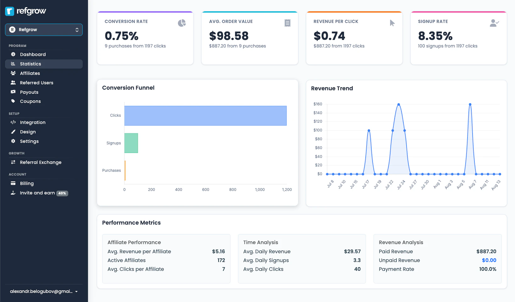Click the Design brush icon
515x302 pixels.
(x=13, y=131)
